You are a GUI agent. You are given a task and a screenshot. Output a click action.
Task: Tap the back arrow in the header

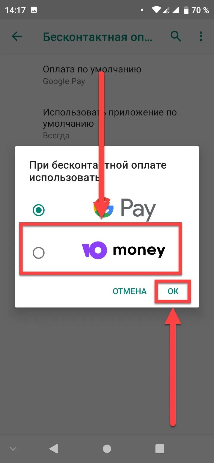click(x=17, y=37)
